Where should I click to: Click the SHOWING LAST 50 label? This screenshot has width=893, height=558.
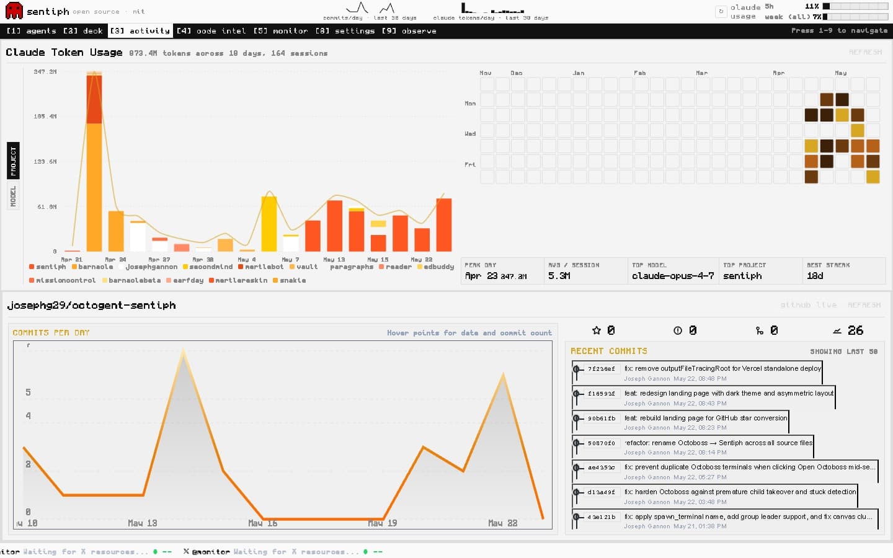point(844,352)
